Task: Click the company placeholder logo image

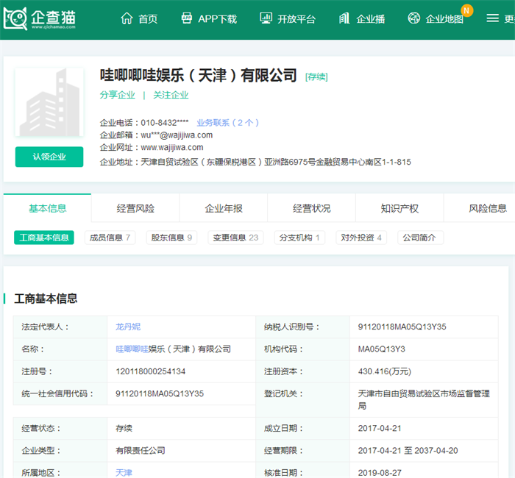Action: 49,103
